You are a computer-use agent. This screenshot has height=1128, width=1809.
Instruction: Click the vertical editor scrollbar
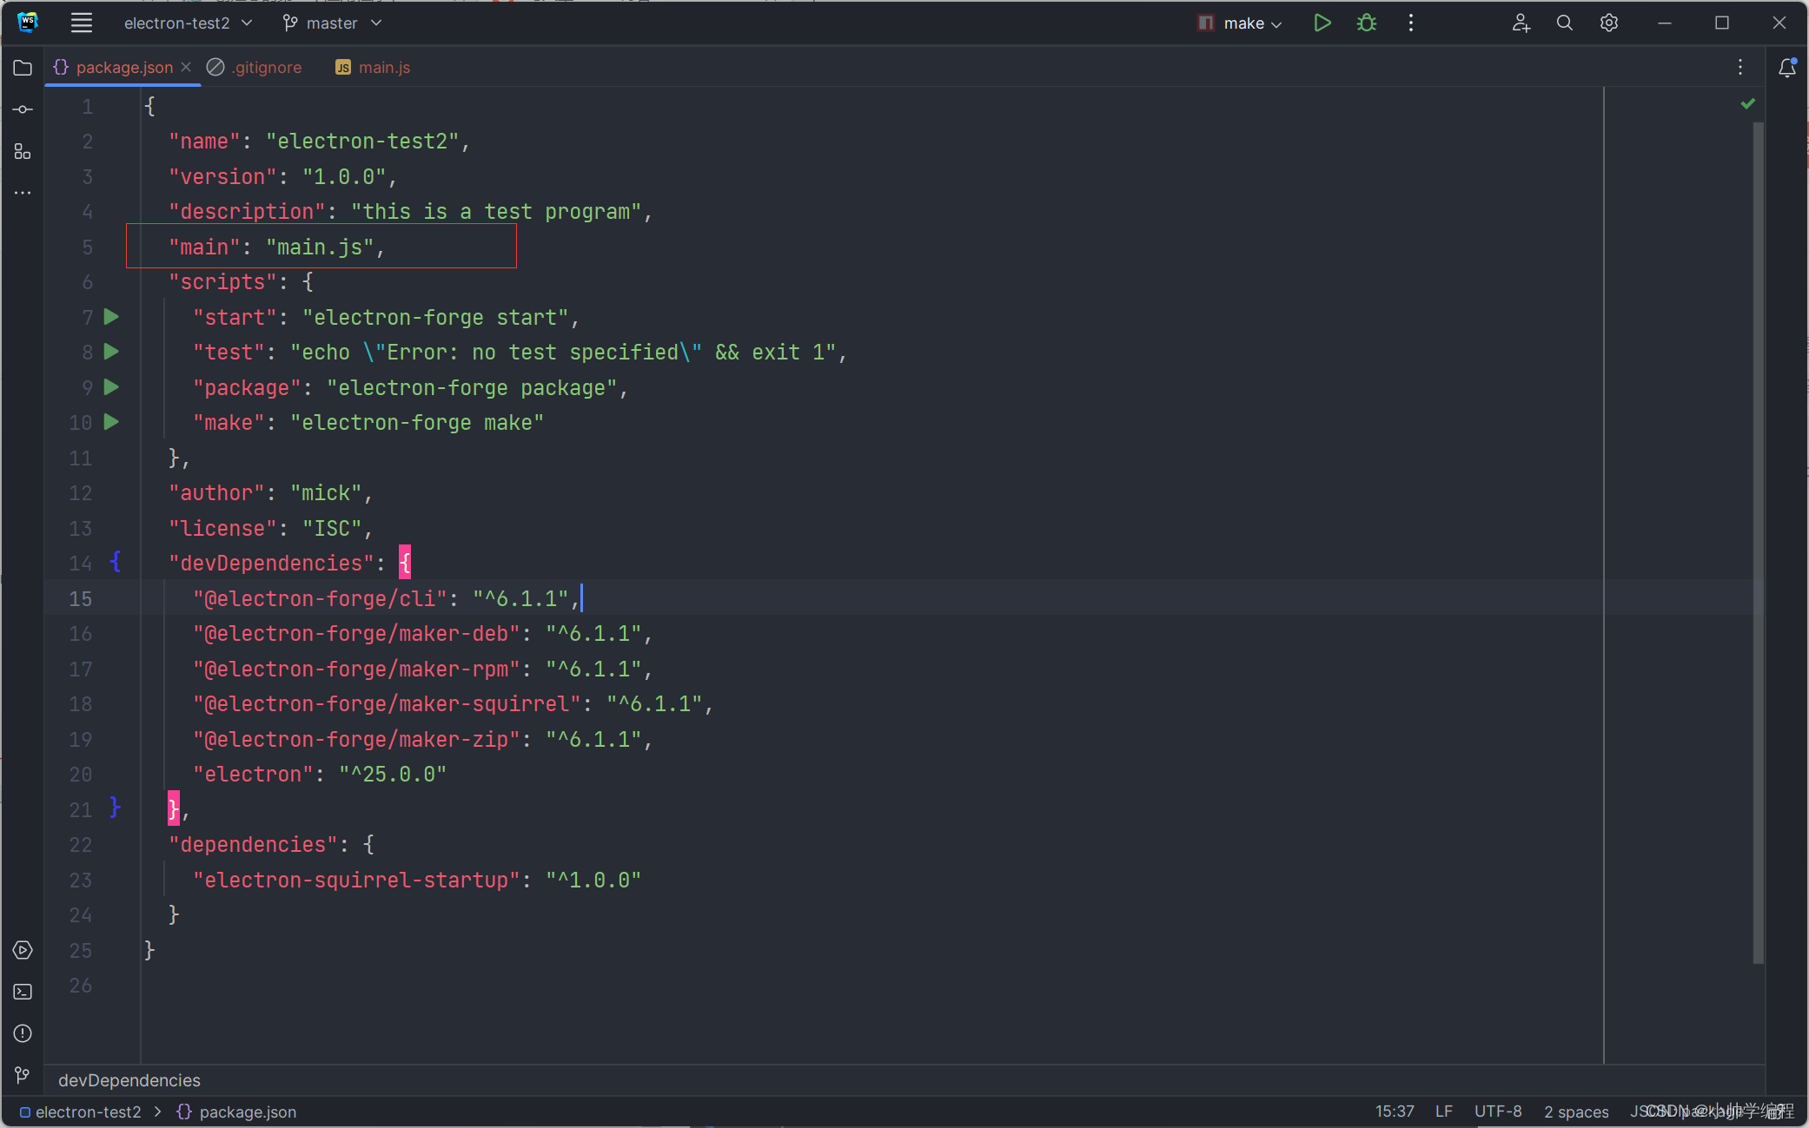pyautogui.click(x=1758, y=543)
